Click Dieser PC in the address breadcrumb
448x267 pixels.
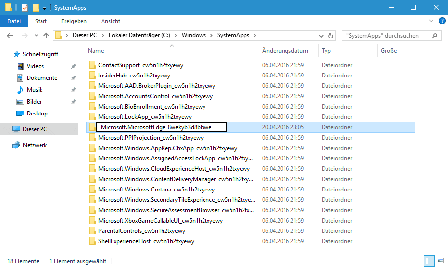[85, 35]
